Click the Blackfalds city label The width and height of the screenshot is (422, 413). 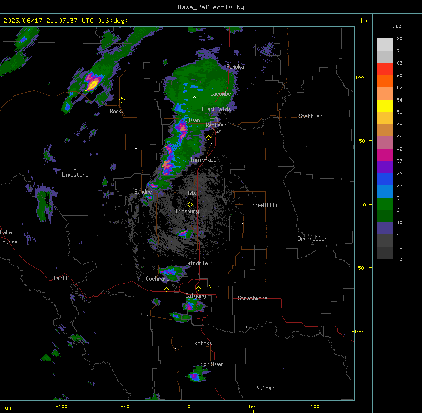[216, 109]
